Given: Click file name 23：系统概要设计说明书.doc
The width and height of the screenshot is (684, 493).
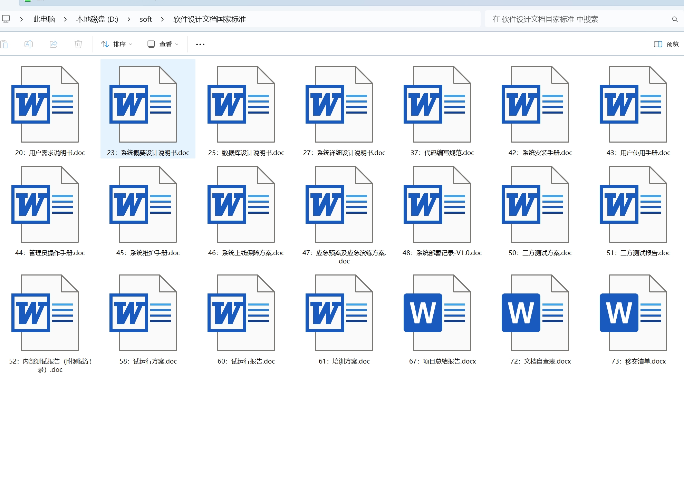Looking at the screenshot, I should point(148,153).
